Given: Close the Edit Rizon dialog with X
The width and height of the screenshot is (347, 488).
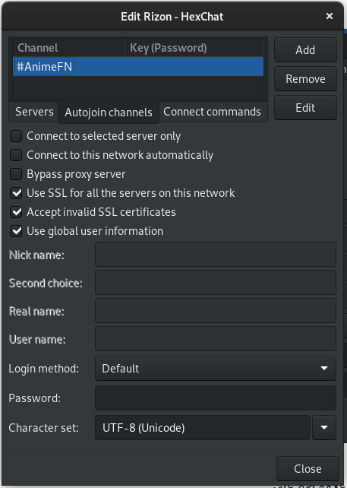Looking at the screenshot, I should pos(330,16).
